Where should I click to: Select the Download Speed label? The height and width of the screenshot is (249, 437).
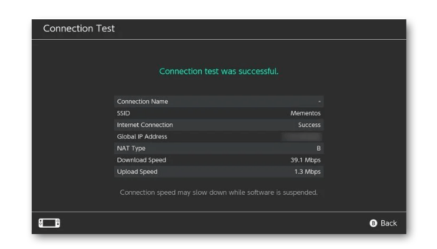(x=142, y=160)
